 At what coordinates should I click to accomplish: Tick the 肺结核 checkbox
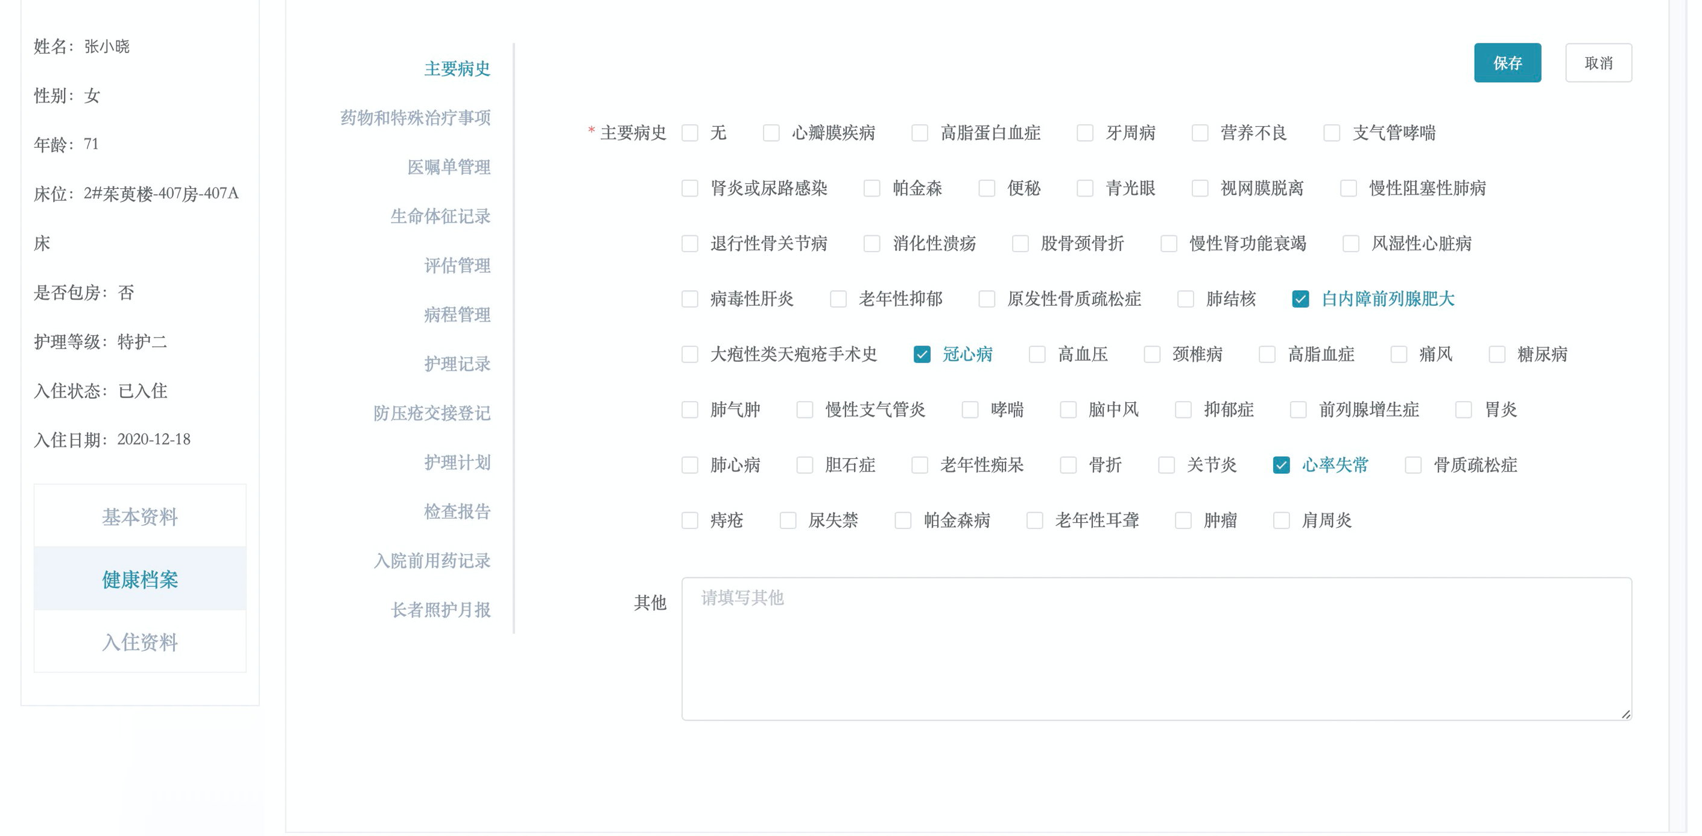(1186, 299)
